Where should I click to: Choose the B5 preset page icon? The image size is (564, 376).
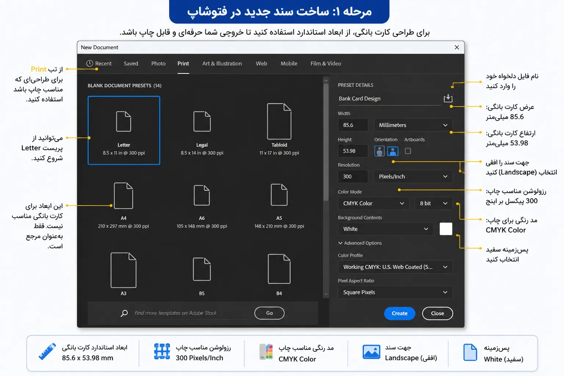pos(202,269)
